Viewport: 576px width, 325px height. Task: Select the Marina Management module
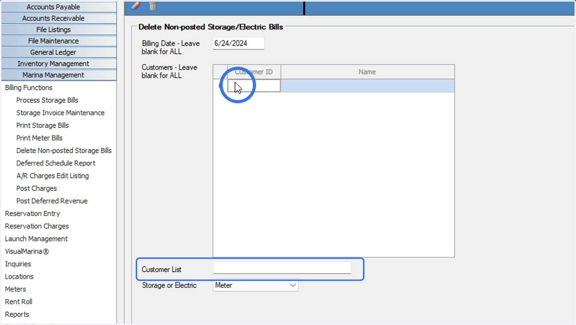coord(59,75)
